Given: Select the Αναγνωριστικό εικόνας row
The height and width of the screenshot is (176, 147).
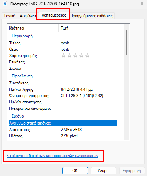Looking at the screenshot, I should click(x=63, y=123).
